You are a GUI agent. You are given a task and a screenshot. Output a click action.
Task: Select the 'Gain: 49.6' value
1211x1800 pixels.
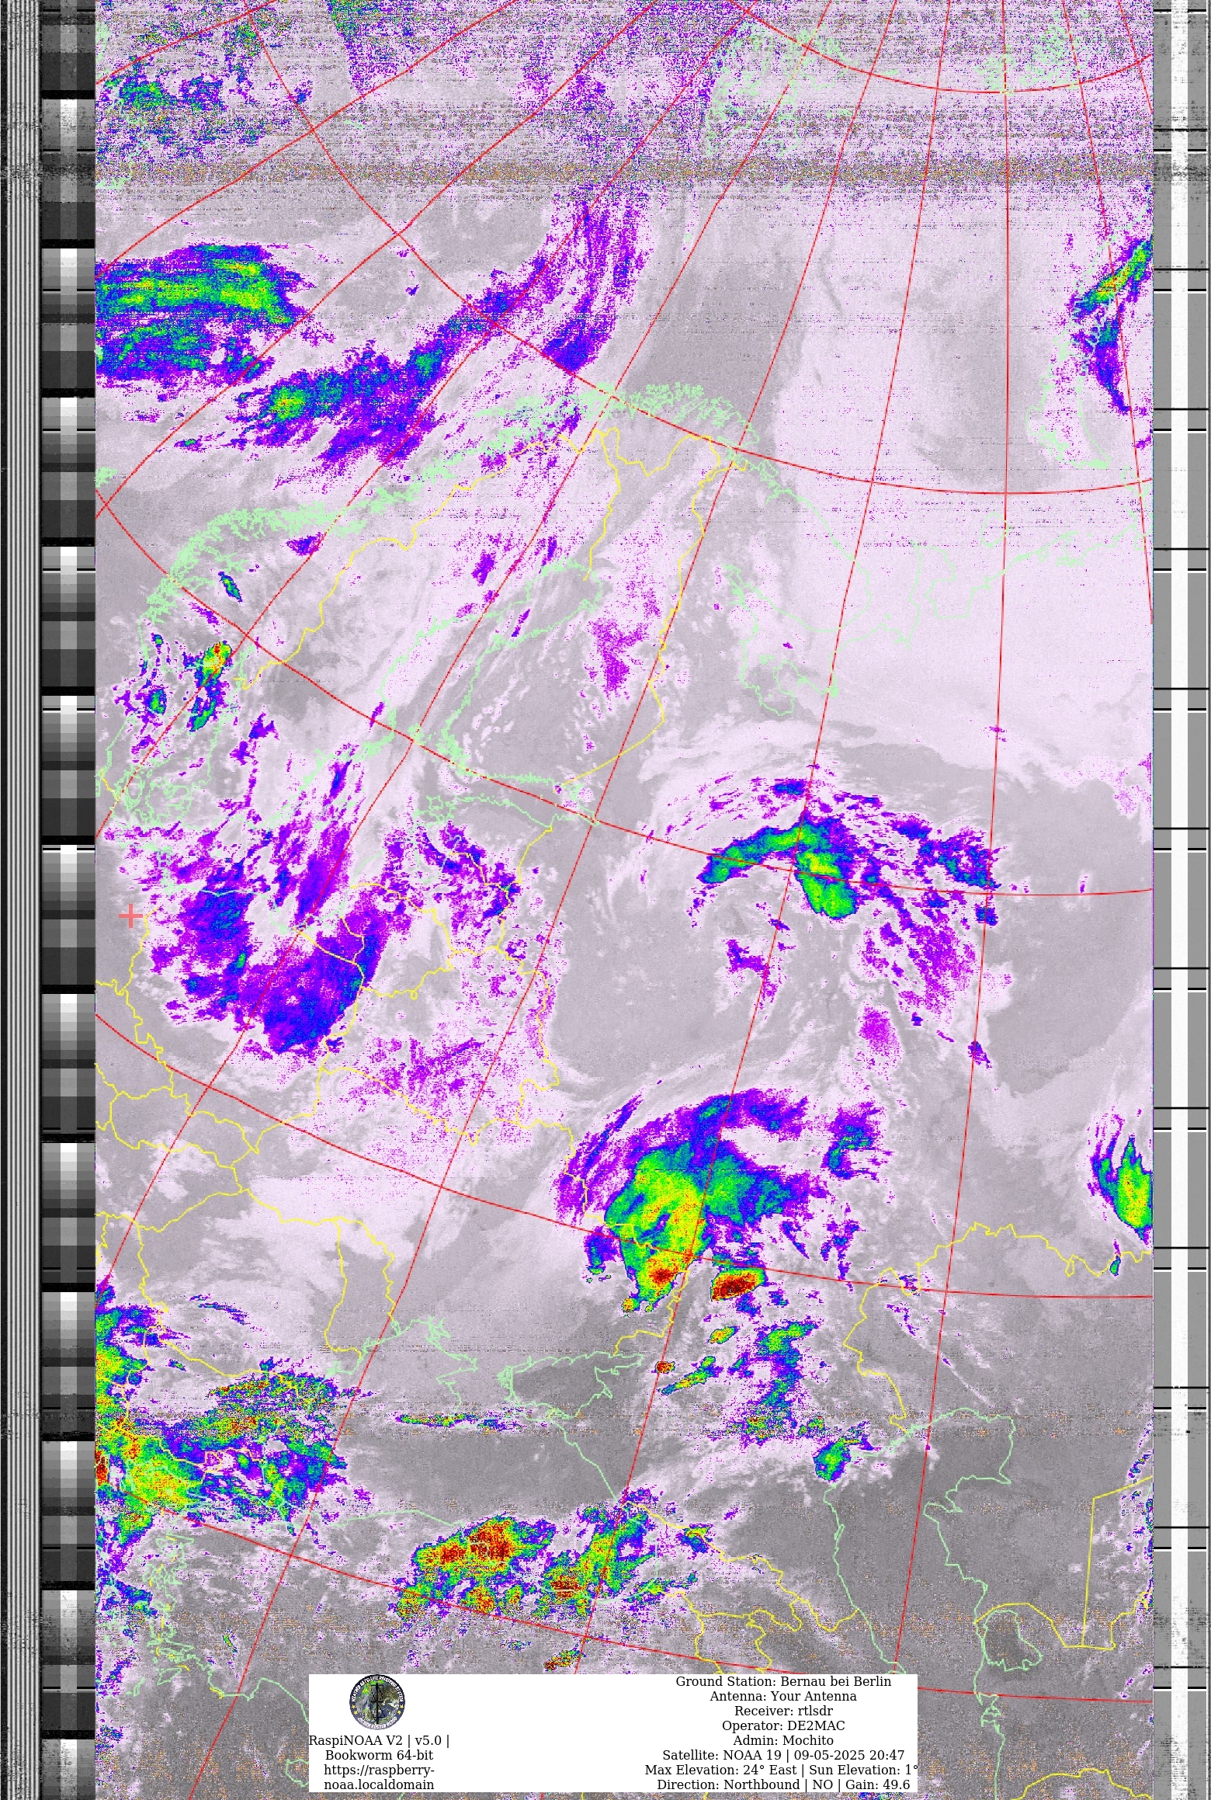tap(878, 1784)
